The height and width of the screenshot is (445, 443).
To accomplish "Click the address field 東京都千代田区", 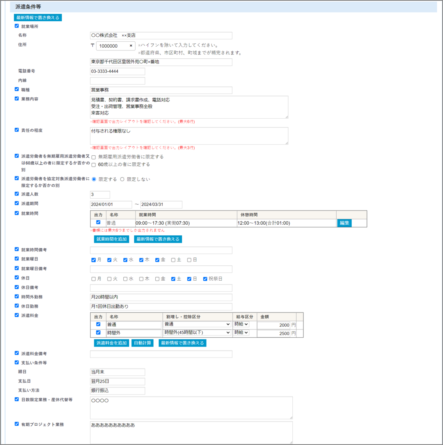I will pyautogui.click(x=161, y=62).
